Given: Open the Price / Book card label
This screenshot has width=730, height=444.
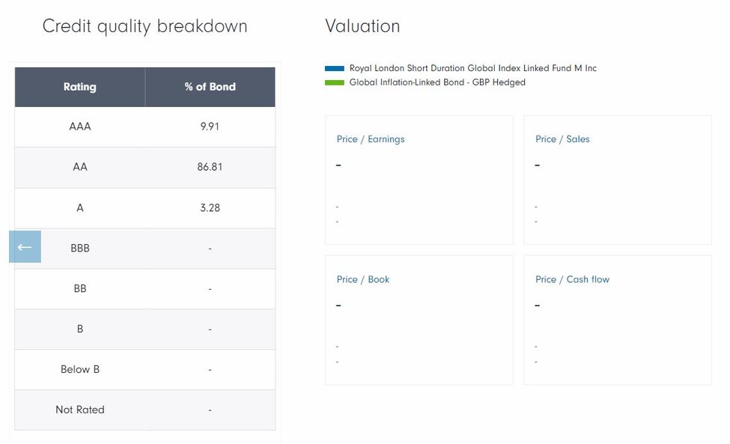Looking at the screenshot, I should click(x=363, y=279).
